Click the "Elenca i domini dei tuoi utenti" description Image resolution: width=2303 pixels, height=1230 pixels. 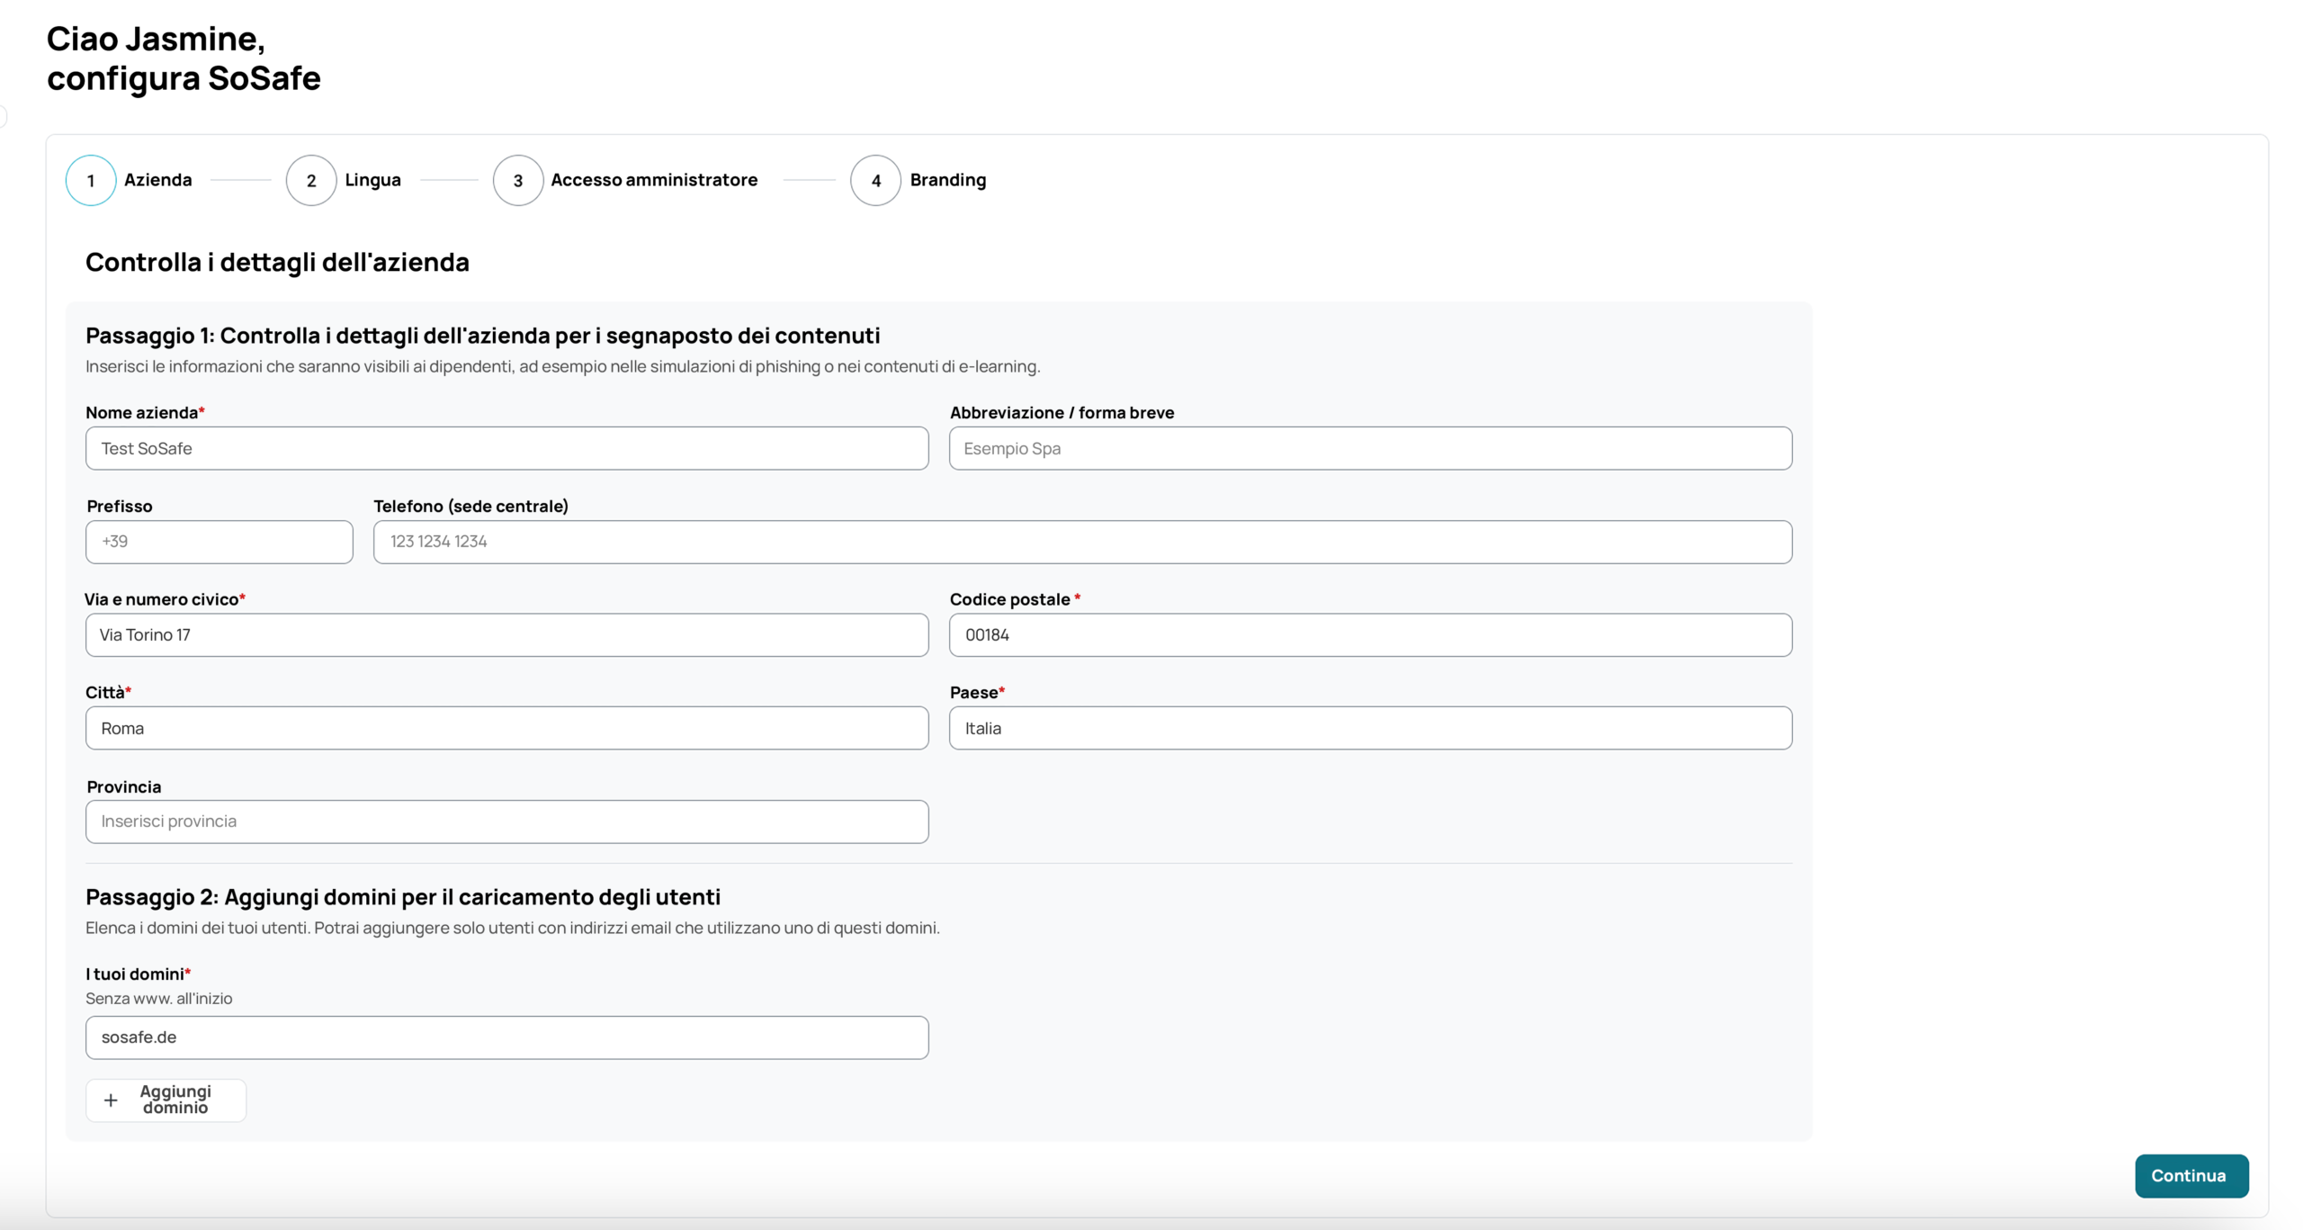click(x=513, y=928)
